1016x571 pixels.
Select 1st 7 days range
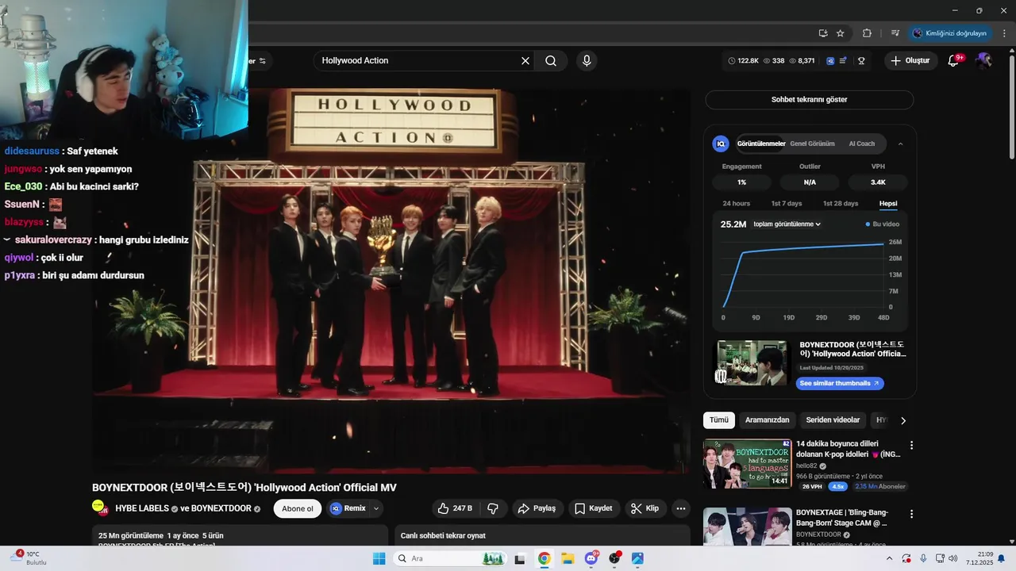(x=787, y=204)
